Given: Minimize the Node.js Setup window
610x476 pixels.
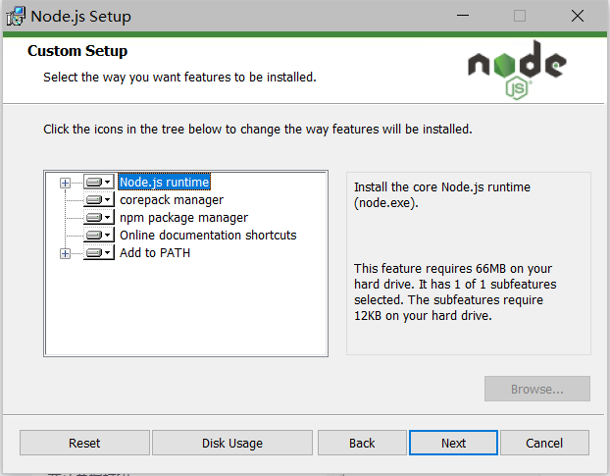Looking at the screenshot, I should pos(460,16).
